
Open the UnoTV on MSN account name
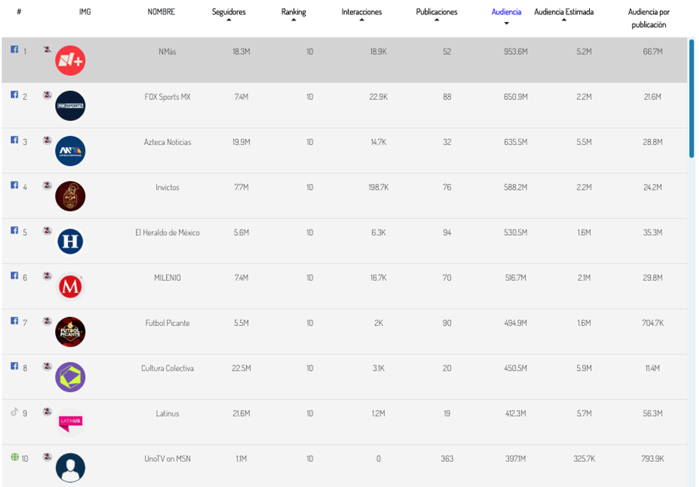[167, 459]
